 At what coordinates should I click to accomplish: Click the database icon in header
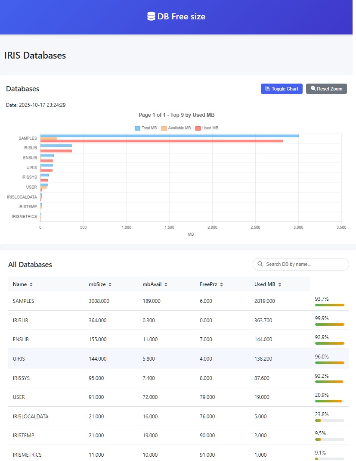point(151,16)
